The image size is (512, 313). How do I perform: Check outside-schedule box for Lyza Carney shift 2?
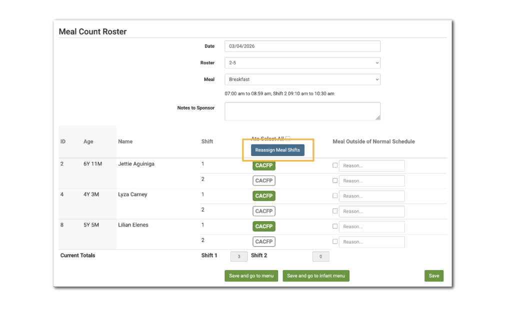tap(335, 211)
